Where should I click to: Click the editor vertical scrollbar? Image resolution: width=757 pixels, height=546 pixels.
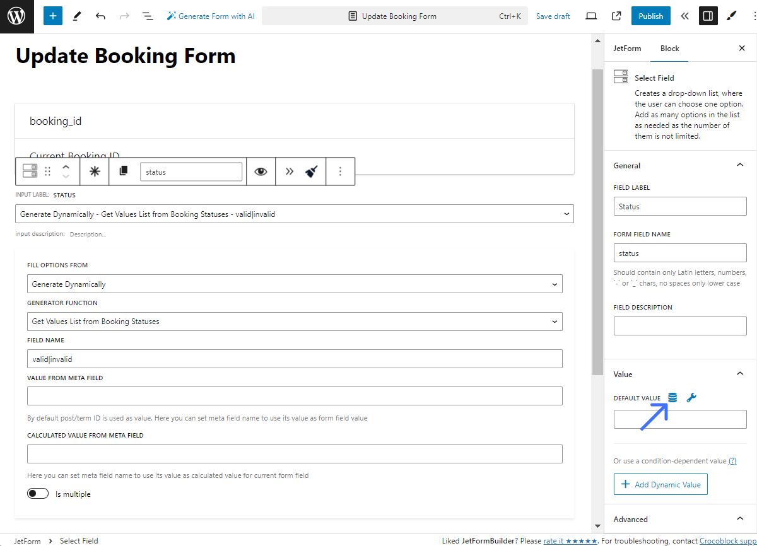tap(597, 221)
